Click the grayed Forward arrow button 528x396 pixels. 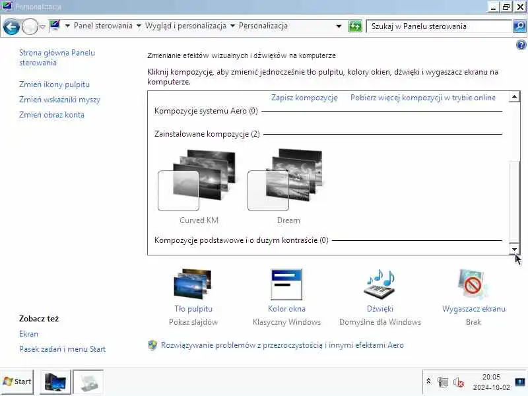tap(30, 26)
